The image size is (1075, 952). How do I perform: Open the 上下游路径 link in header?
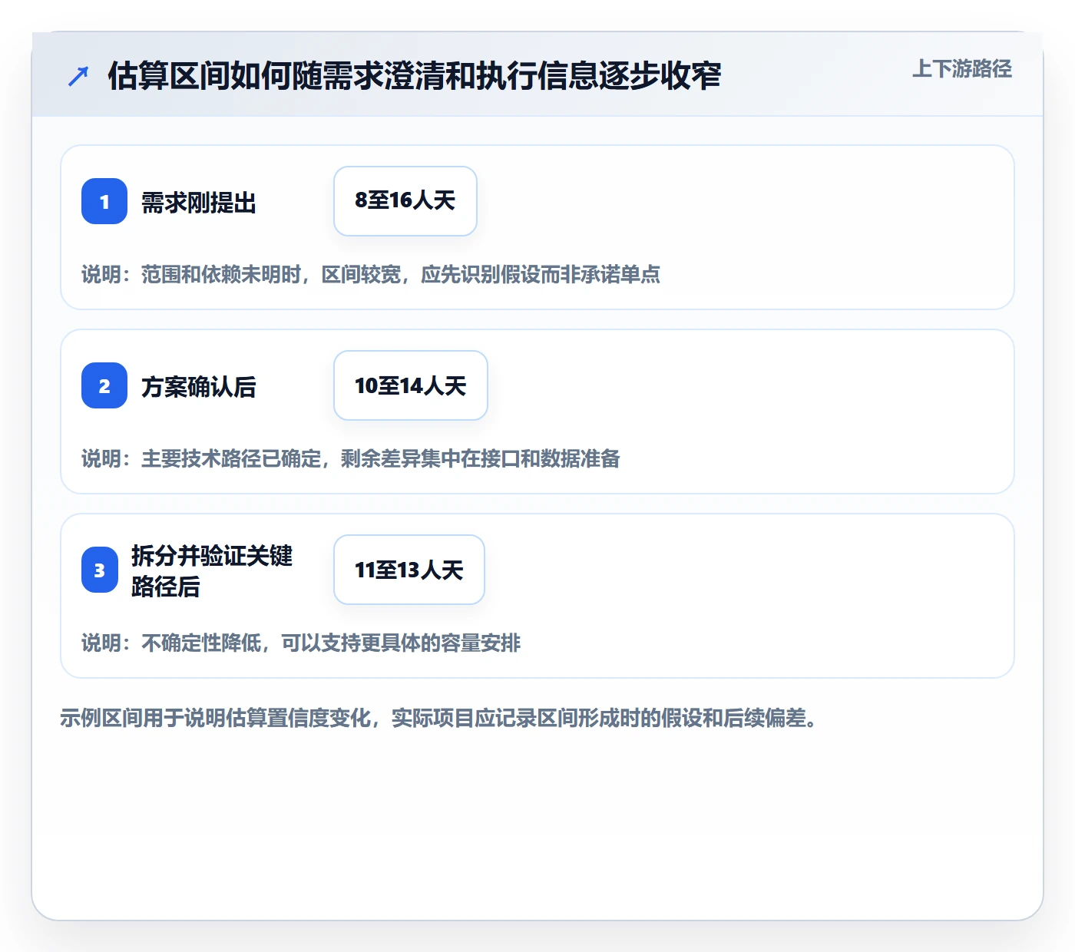coord(962,69)
